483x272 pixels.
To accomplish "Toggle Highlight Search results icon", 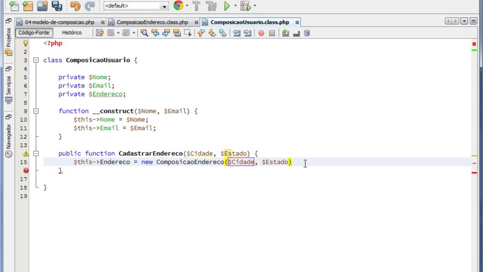I will tap(177, 33).
